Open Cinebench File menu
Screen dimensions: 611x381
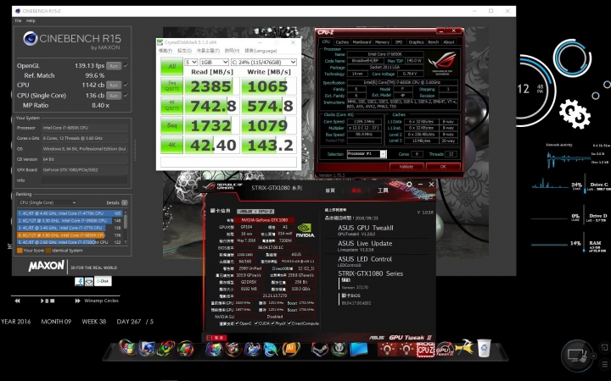[18, 20]
